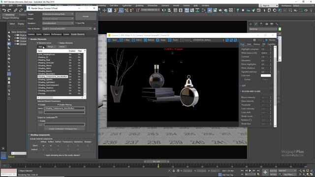Toggle Enable Filtering checkbox
The width and height of the screenshot is (315, 177).
[x=58, y=105]
